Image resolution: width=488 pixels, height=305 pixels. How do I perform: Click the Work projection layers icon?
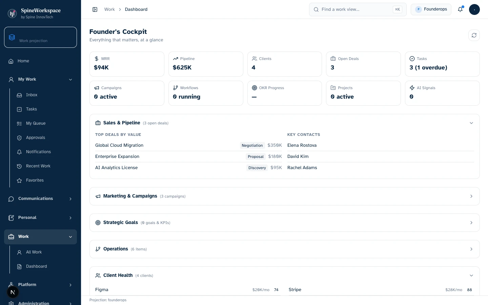(x=12, y=37)
